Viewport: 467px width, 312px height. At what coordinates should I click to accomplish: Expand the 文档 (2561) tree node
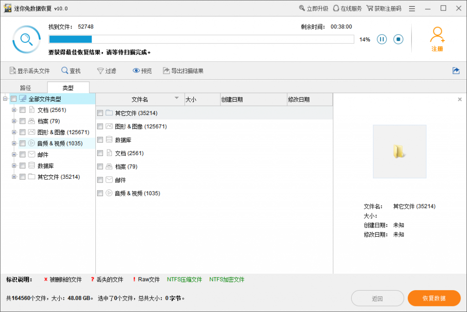14,110
